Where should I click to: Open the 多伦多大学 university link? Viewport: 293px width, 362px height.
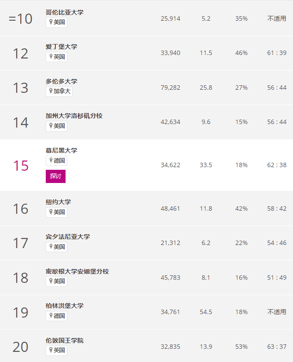tap(62, 81)
